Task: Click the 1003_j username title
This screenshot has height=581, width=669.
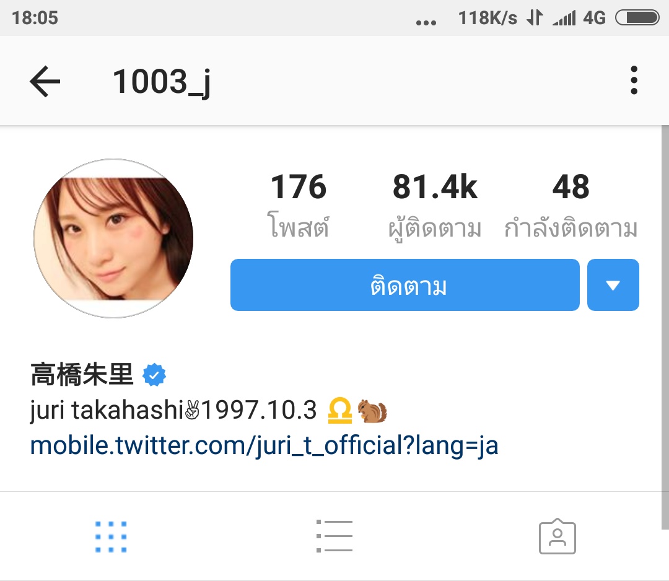Action: [x=161, y=81]
